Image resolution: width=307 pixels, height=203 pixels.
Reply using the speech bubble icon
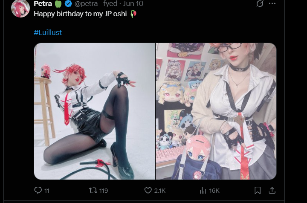[x=38, y=190]
